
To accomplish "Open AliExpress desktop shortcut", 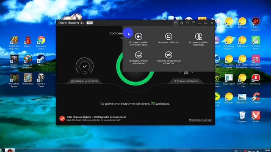I will coord(229,98).
